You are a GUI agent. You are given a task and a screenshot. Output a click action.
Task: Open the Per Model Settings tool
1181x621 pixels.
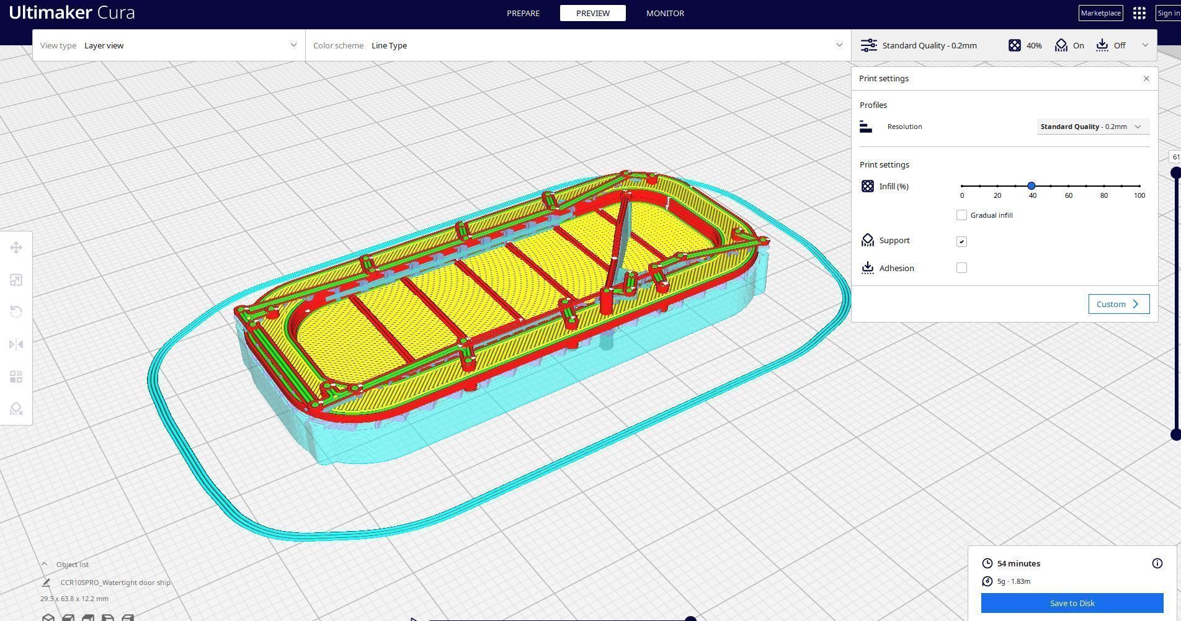[16, 377]
